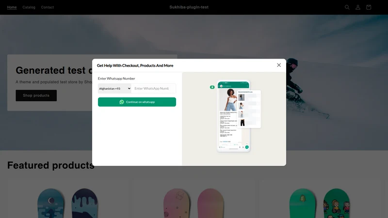Click the Get Help With Checkout popup title
This screenshot has width=388, height=218.
(x=135, y=65)
